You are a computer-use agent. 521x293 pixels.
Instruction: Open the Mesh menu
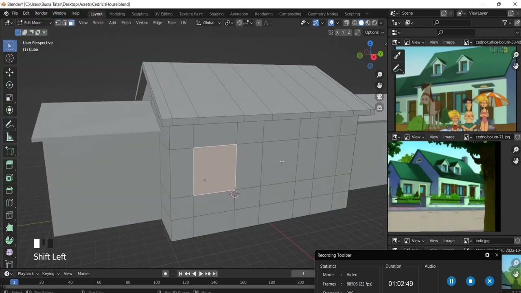point(126,23)
